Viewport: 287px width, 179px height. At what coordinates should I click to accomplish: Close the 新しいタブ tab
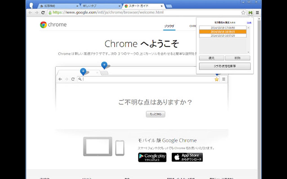[x=119, y=6]
